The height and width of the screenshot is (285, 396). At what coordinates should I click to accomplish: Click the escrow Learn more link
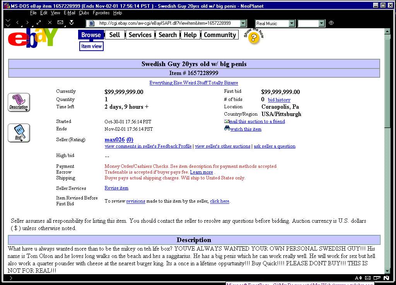201,172
